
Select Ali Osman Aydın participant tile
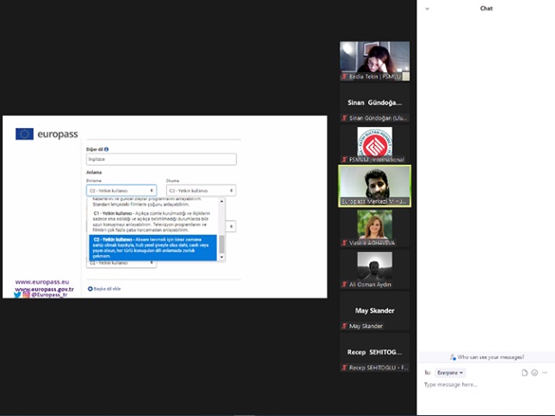click(x=374, y=269)
